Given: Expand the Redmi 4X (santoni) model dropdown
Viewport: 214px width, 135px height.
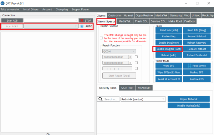Looking at the screenshot, I should click(143, 99).
